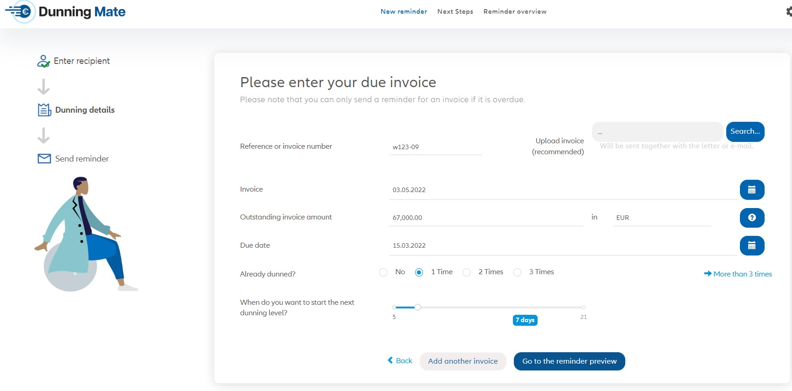Open the due date calendar picker
Screen dimensions: 792x391
[x=752, y=245]
